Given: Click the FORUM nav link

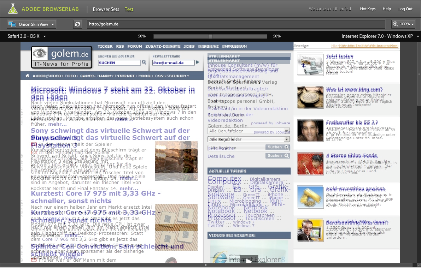Looking at the screenshot, I should tap(135, 46).
